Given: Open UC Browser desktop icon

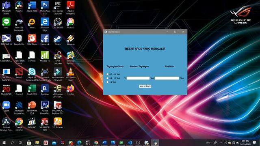Looking at the screenshot, I should point(58,123).
